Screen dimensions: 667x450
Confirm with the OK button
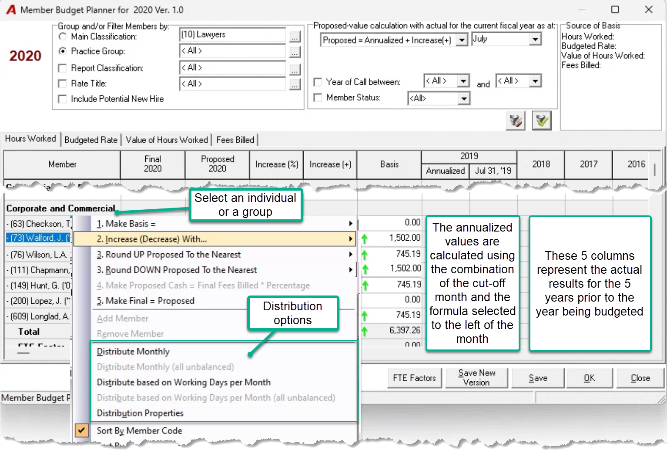pyautogui.click(x=589, y=378)
